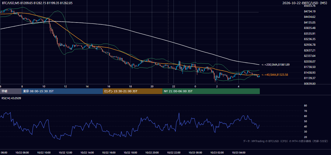The image size is (331, 155).
Task: Click price axis label 84734.19
Action: 310,11
